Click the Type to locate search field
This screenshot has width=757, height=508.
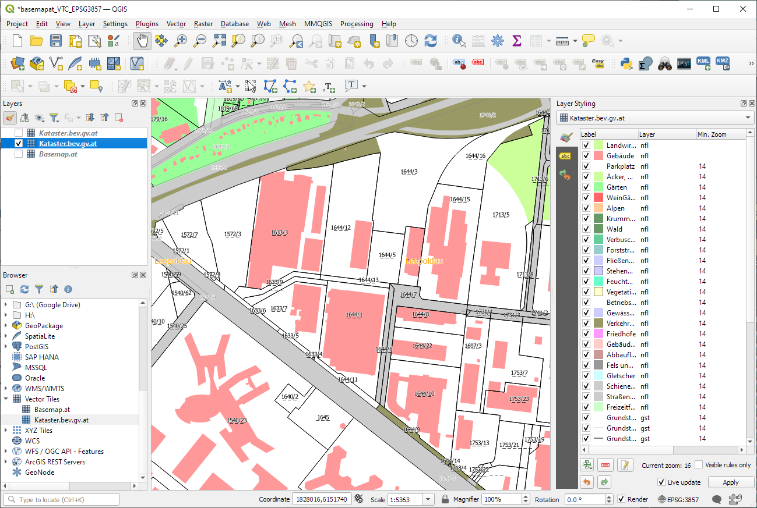coord(61,499)
